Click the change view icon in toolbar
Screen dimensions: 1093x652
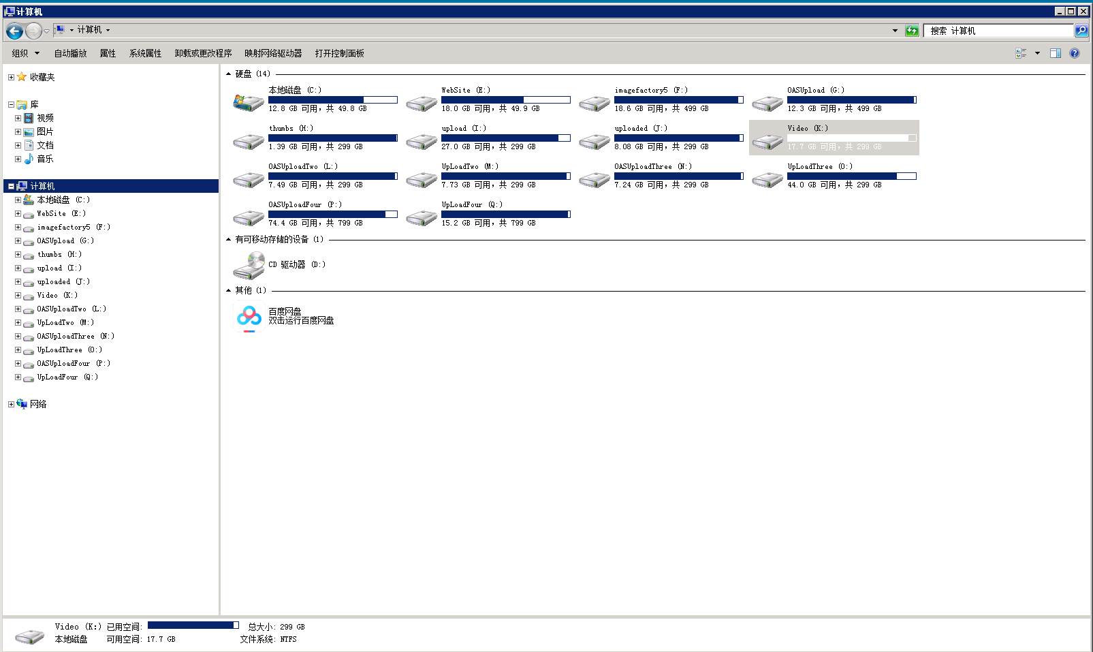coord(1021,53)
